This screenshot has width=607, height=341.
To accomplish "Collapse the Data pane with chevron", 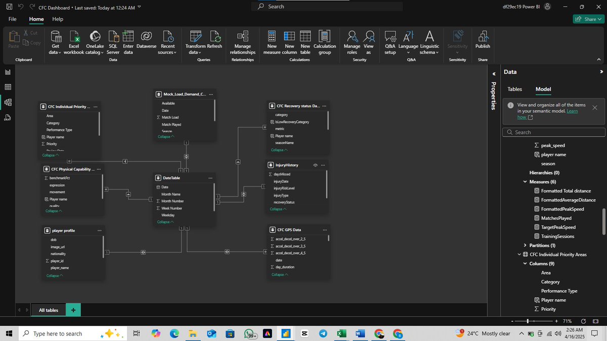I will click(x=601, y=72).
